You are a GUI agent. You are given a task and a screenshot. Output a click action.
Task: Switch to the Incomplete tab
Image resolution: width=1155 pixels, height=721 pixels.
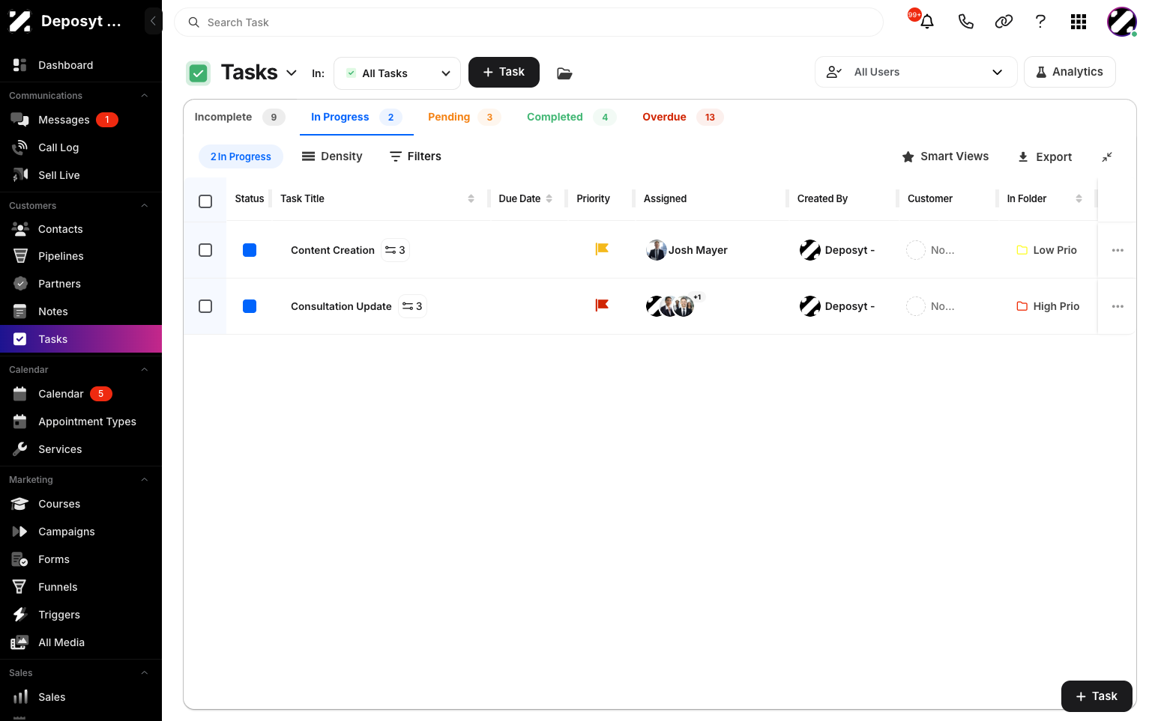click(240, 117)
